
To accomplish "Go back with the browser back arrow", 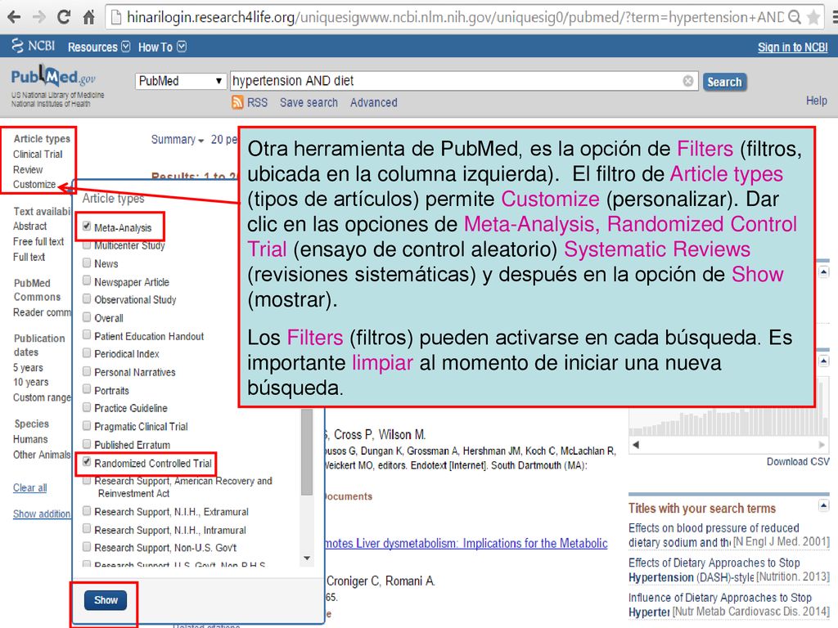I will [x=14, y=18].
